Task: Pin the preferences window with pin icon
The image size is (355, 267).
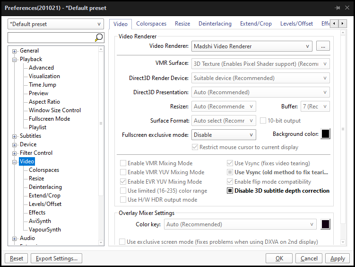Action: tap(338, 8)
